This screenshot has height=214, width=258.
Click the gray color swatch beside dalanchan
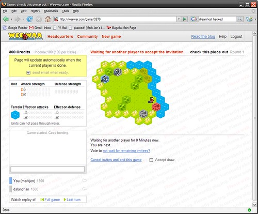(10, 189)
